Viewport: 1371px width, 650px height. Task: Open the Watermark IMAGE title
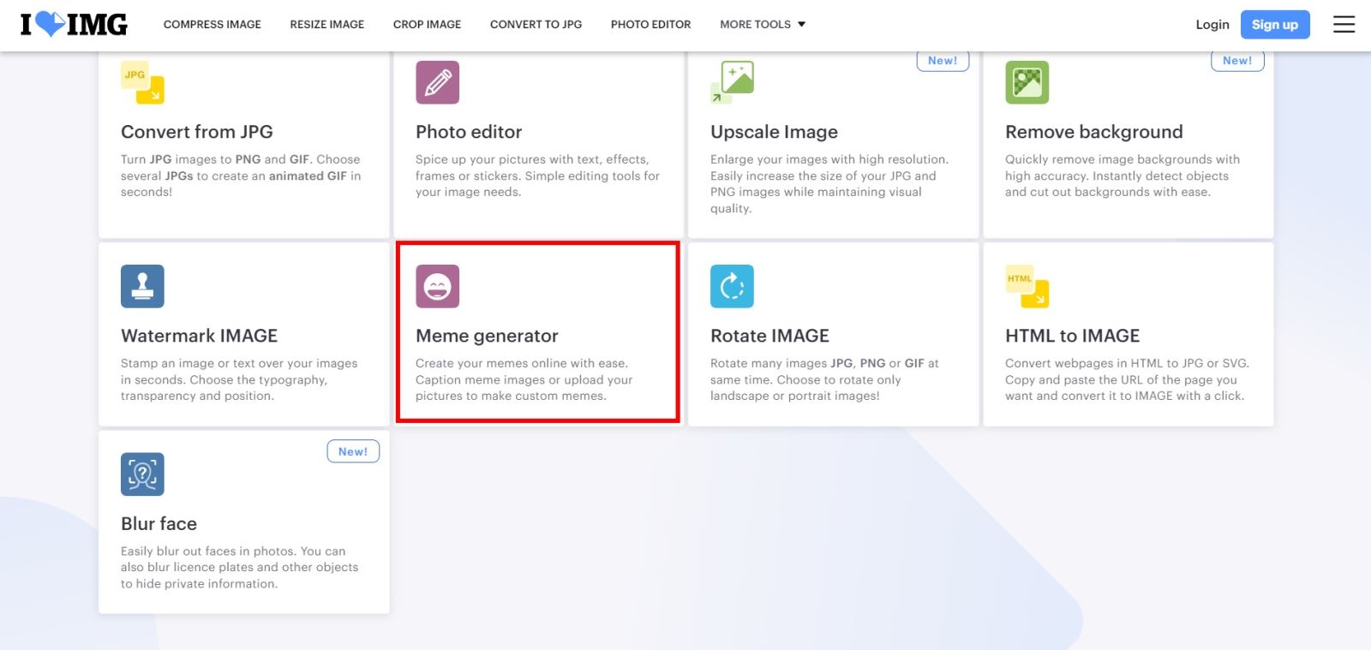pos(200,336)
